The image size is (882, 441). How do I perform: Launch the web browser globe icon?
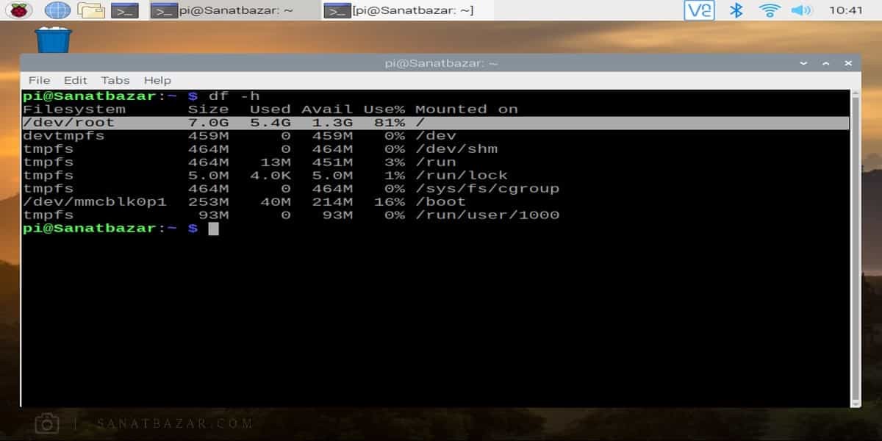tap(57, 10)
